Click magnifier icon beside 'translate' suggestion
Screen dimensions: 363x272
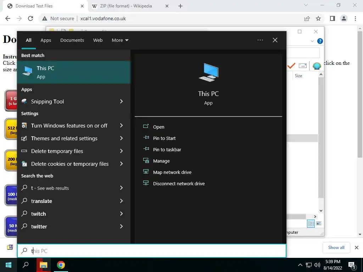[x=24, y=201]
